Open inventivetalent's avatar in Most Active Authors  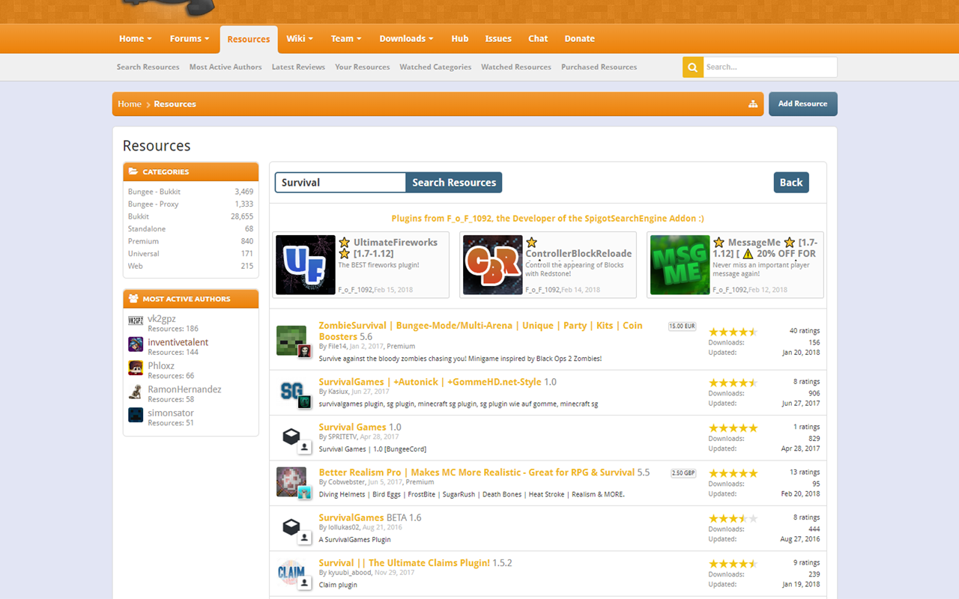136,344
